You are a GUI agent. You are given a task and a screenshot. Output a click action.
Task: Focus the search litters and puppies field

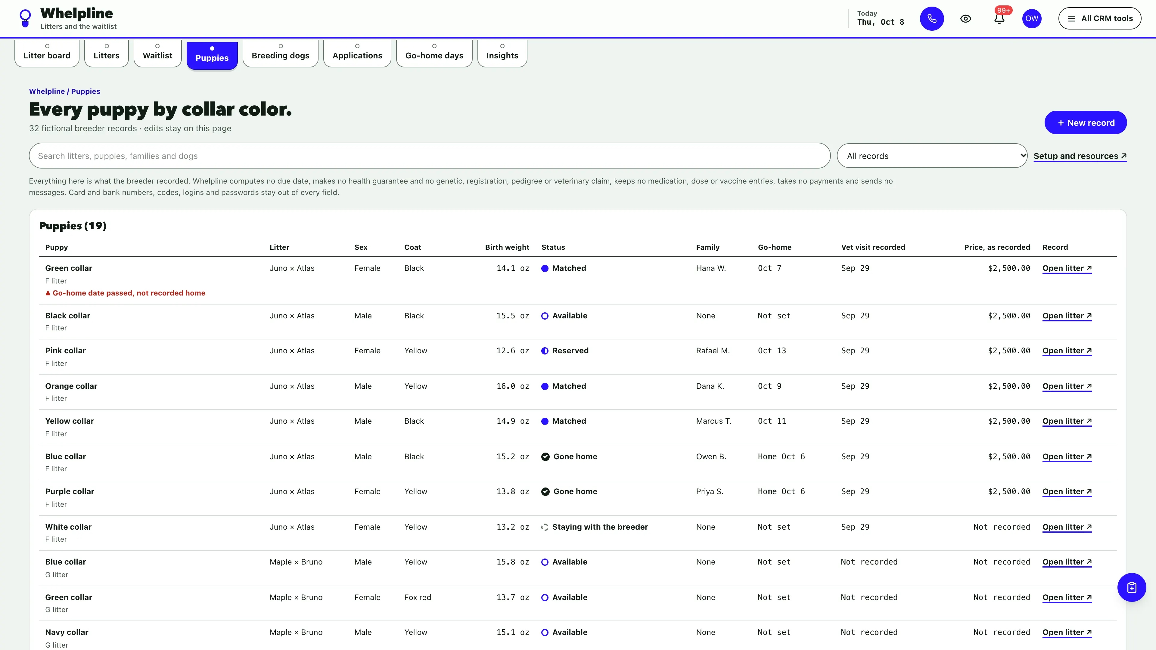[430, 156]
